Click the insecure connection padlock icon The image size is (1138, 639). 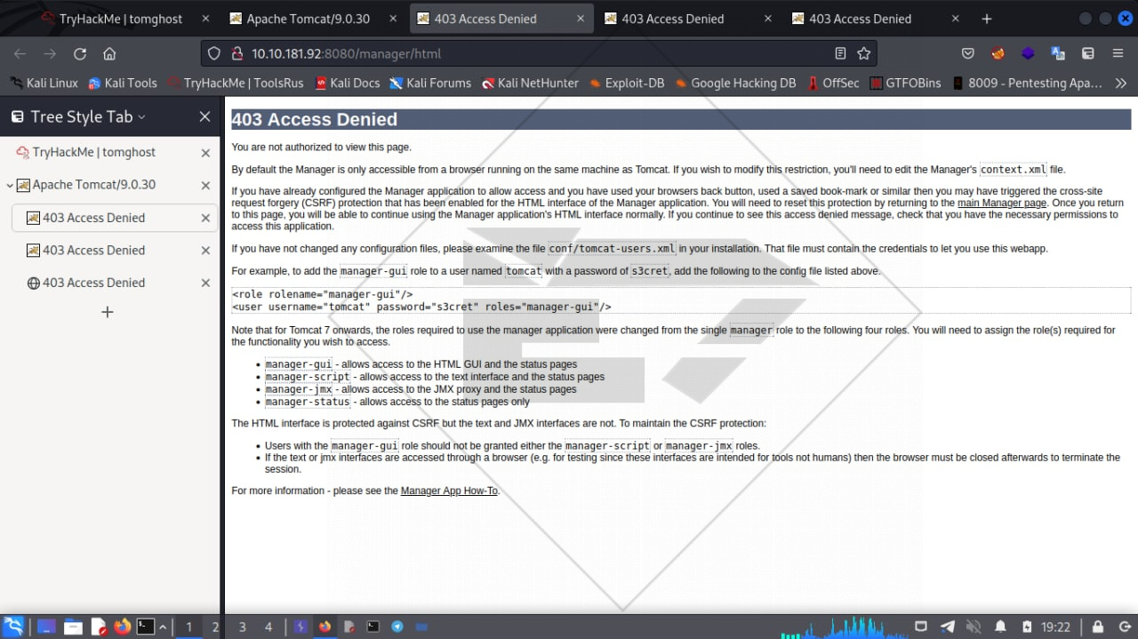(x=236, y=53)
